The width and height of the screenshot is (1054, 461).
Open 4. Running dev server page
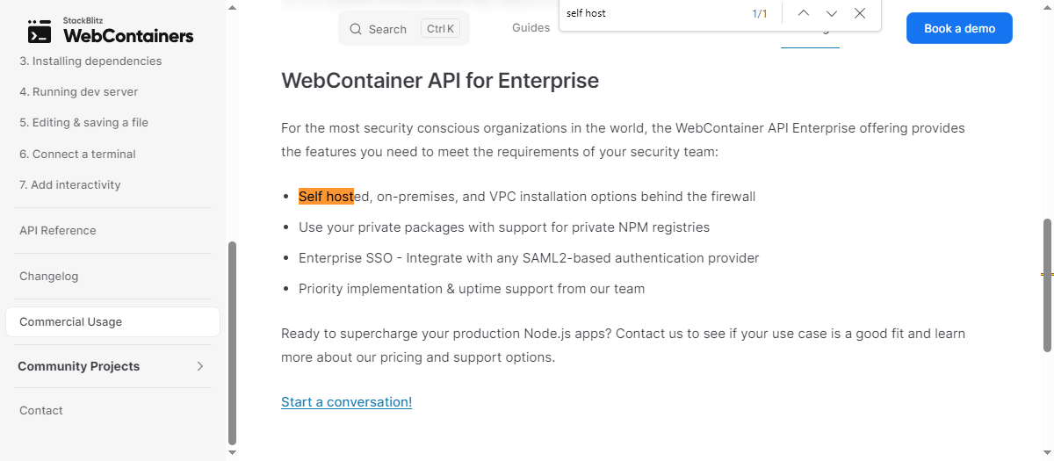pos(78,91)
